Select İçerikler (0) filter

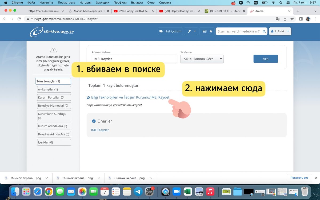click(x=54, y=142)
